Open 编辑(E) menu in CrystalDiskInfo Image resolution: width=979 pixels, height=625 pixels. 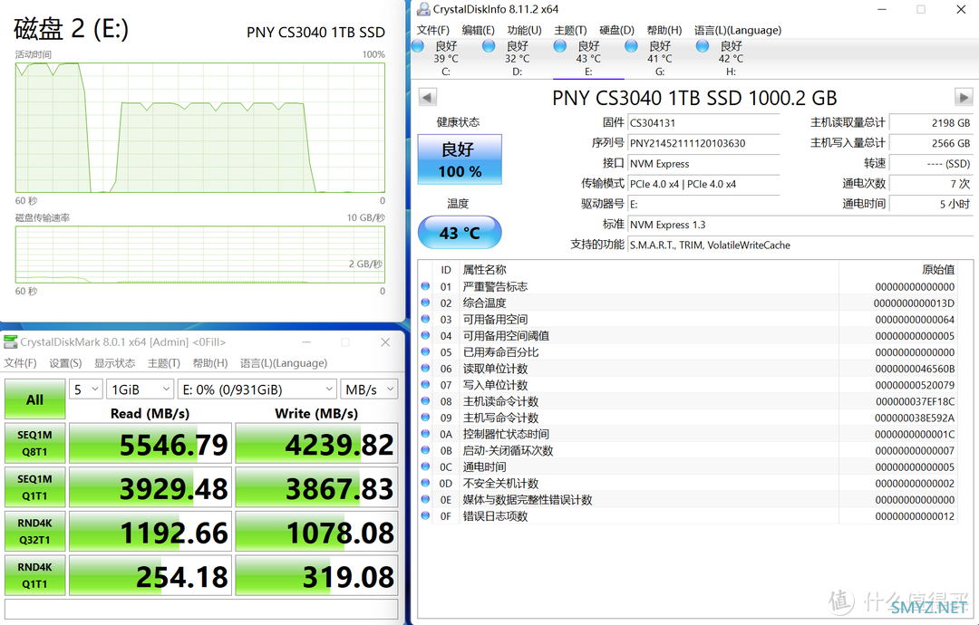(479, 30)
